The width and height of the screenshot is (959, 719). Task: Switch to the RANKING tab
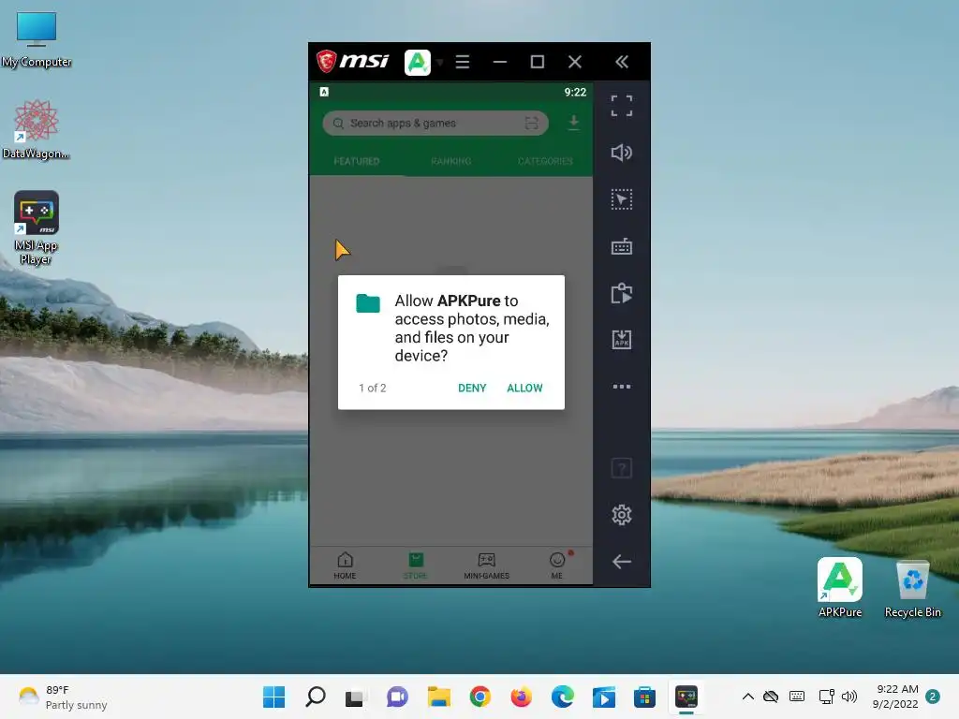[450, 161]
